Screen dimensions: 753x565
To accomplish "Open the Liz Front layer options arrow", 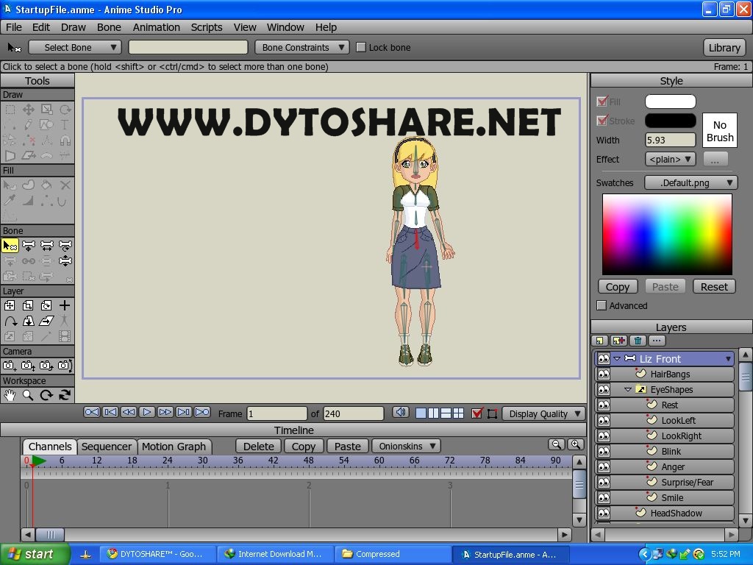I will 728,359.
